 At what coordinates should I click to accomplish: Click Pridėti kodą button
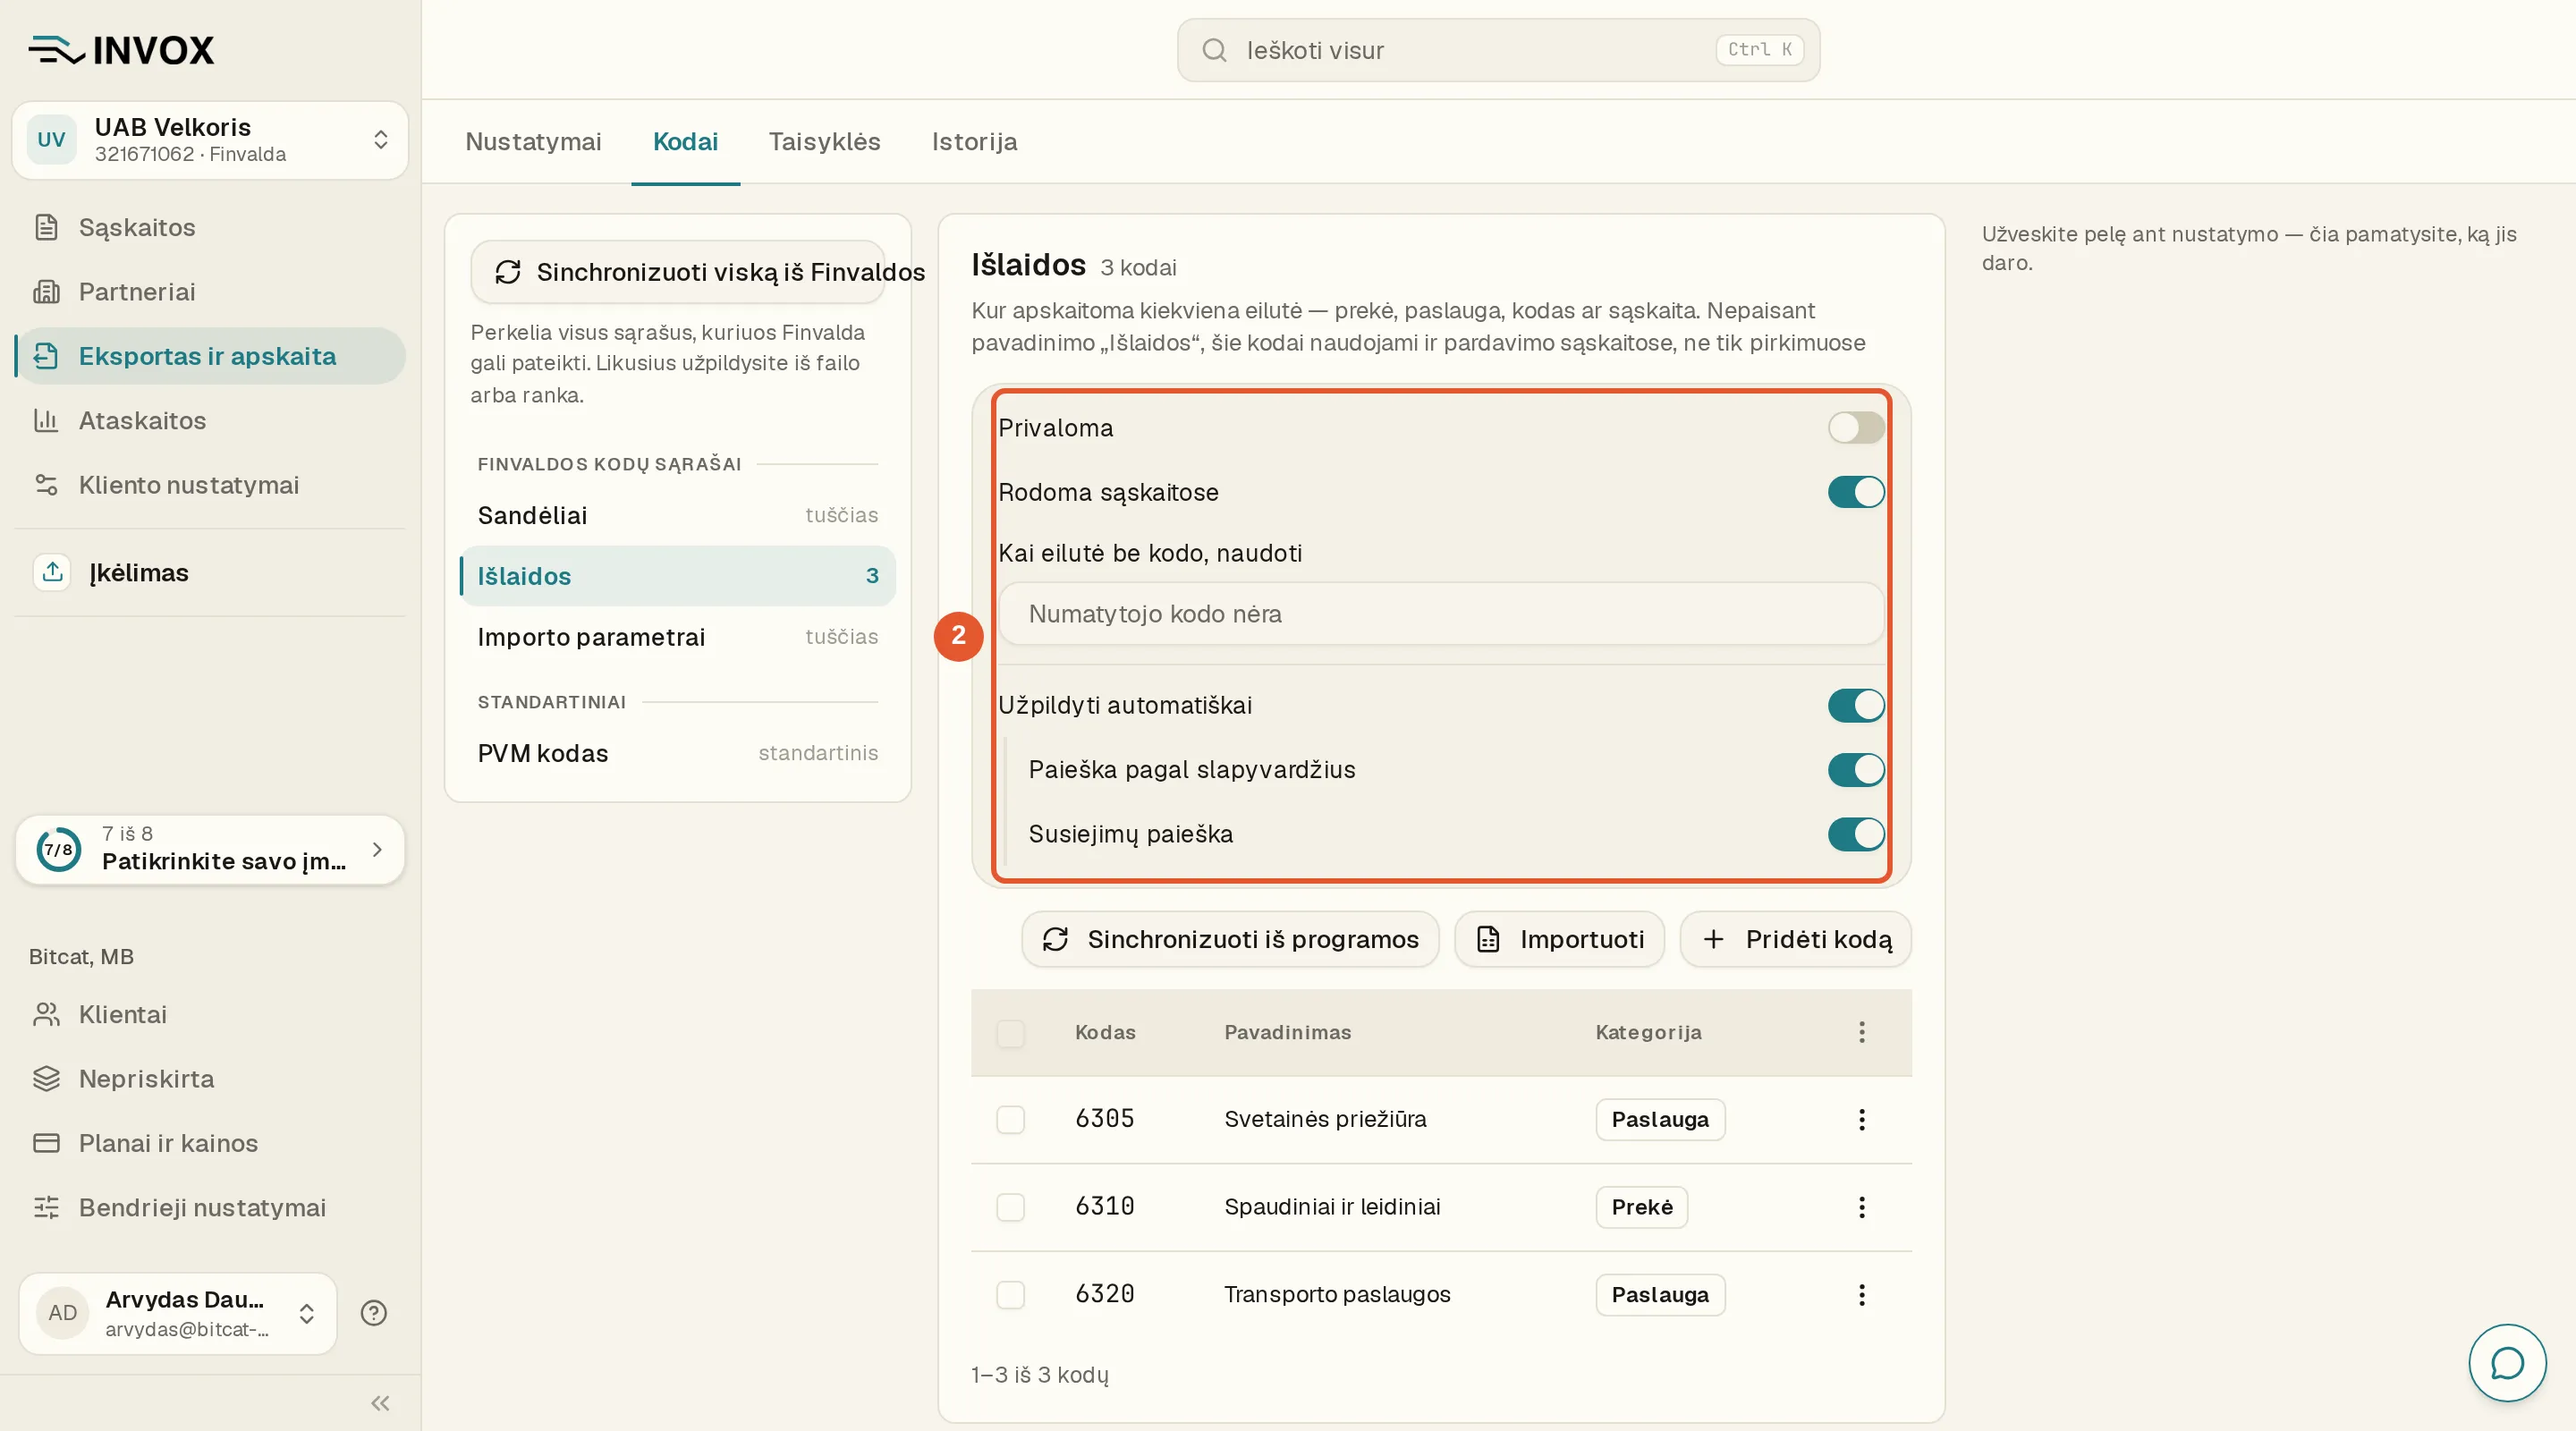[1795, 939]
